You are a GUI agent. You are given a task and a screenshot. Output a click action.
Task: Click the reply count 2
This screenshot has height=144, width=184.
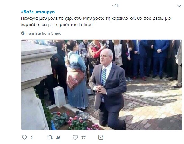31,138
